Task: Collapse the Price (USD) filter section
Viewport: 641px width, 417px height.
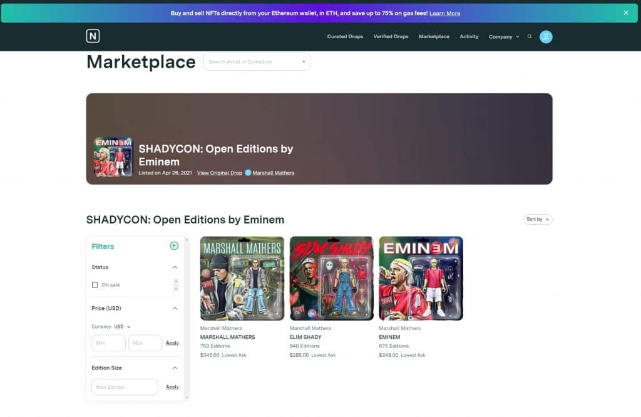Action: click(175, 308)
